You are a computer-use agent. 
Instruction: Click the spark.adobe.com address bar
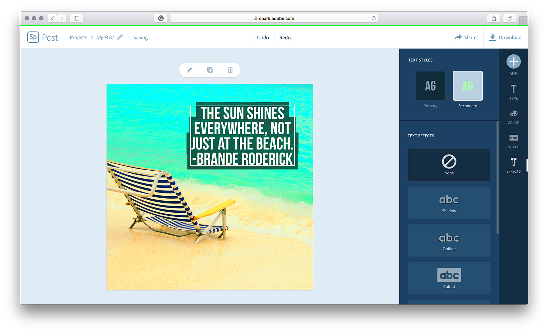point(274,18)
